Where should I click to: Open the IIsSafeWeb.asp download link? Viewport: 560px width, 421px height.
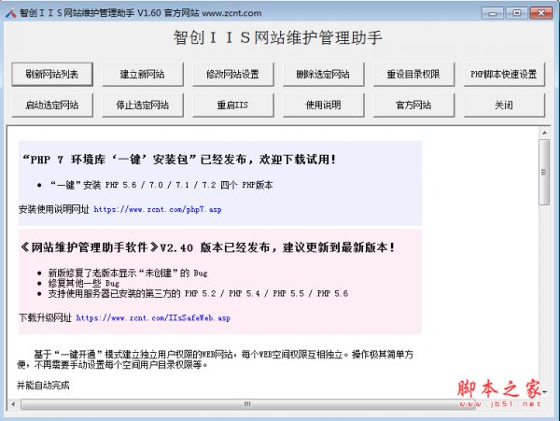tap(153, 317)
